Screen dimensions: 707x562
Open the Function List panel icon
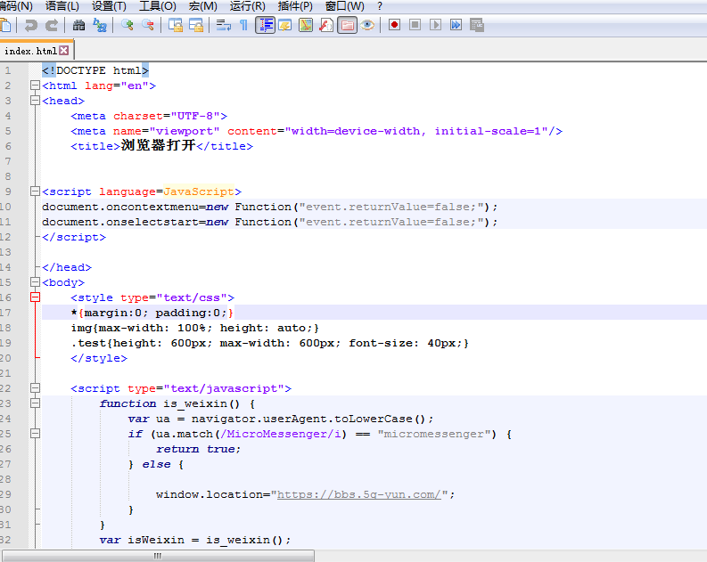coord(326,25)
